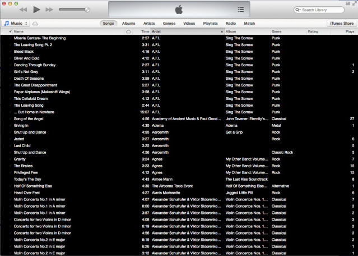Image resolution: width=358 pixels, height=256 pixels.
Task: Select the song The Leaving Song Pt. 2
Action: (33, 45)
